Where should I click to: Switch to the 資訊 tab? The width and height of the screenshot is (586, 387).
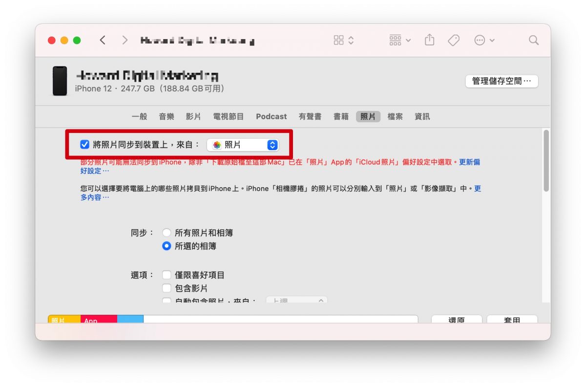(x=422, y=116)
